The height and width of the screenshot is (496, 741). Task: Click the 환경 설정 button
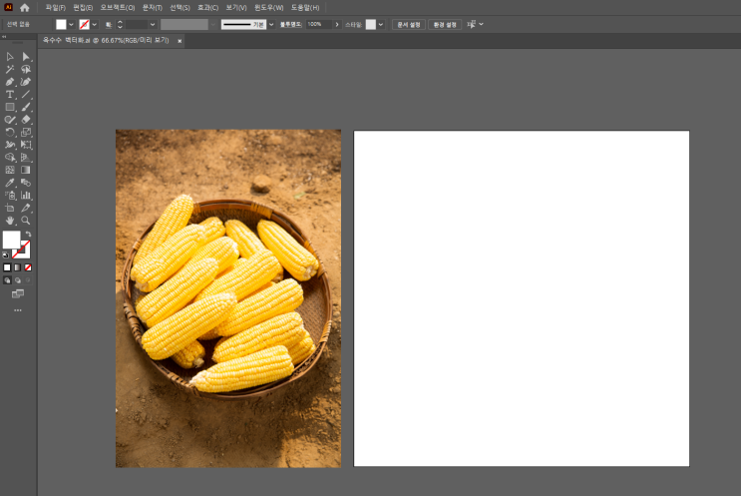[445, 24]
